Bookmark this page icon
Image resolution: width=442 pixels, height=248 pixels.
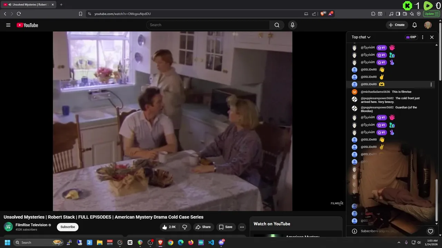point(80,14)
